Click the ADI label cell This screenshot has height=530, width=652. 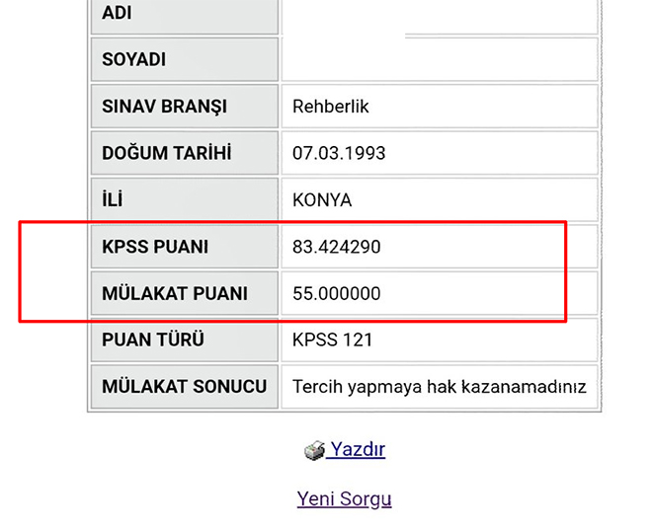(x=184, y=14)
